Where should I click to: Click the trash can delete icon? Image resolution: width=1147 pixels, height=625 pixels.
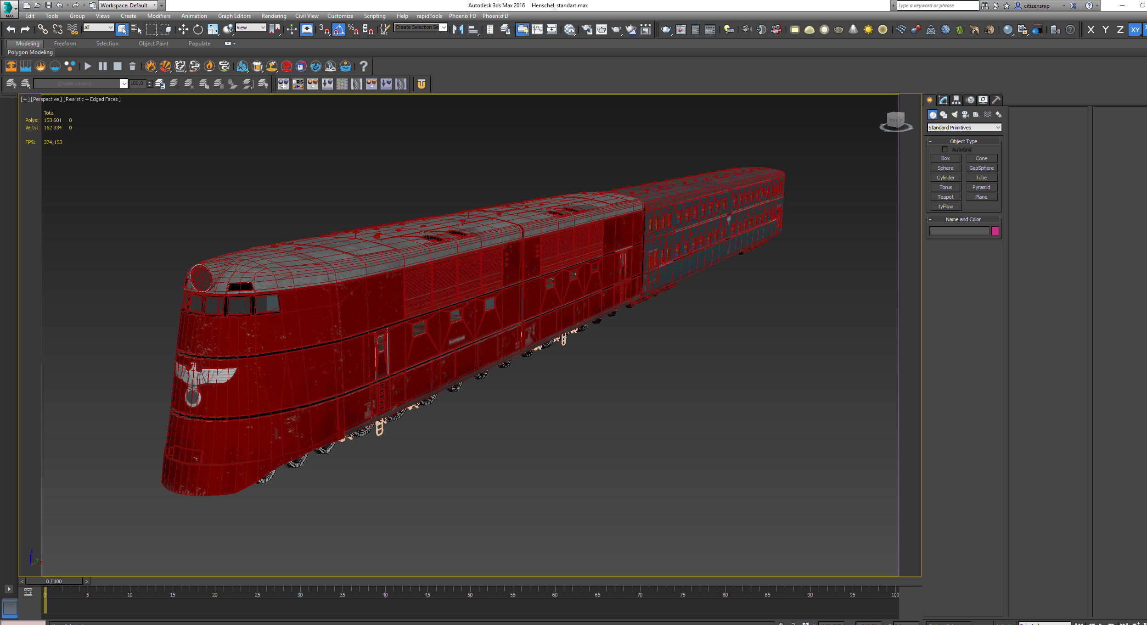pos(132,66)
